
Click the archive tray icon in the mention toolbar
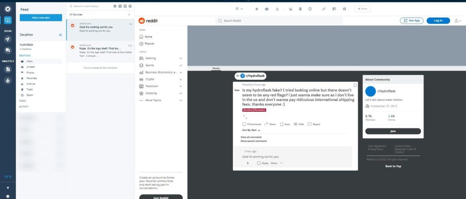point(291,9)
